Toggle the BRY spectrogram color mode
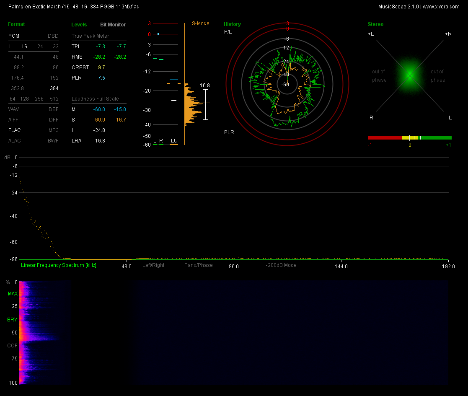Screen dimensions: 468x396 (12, 320)
